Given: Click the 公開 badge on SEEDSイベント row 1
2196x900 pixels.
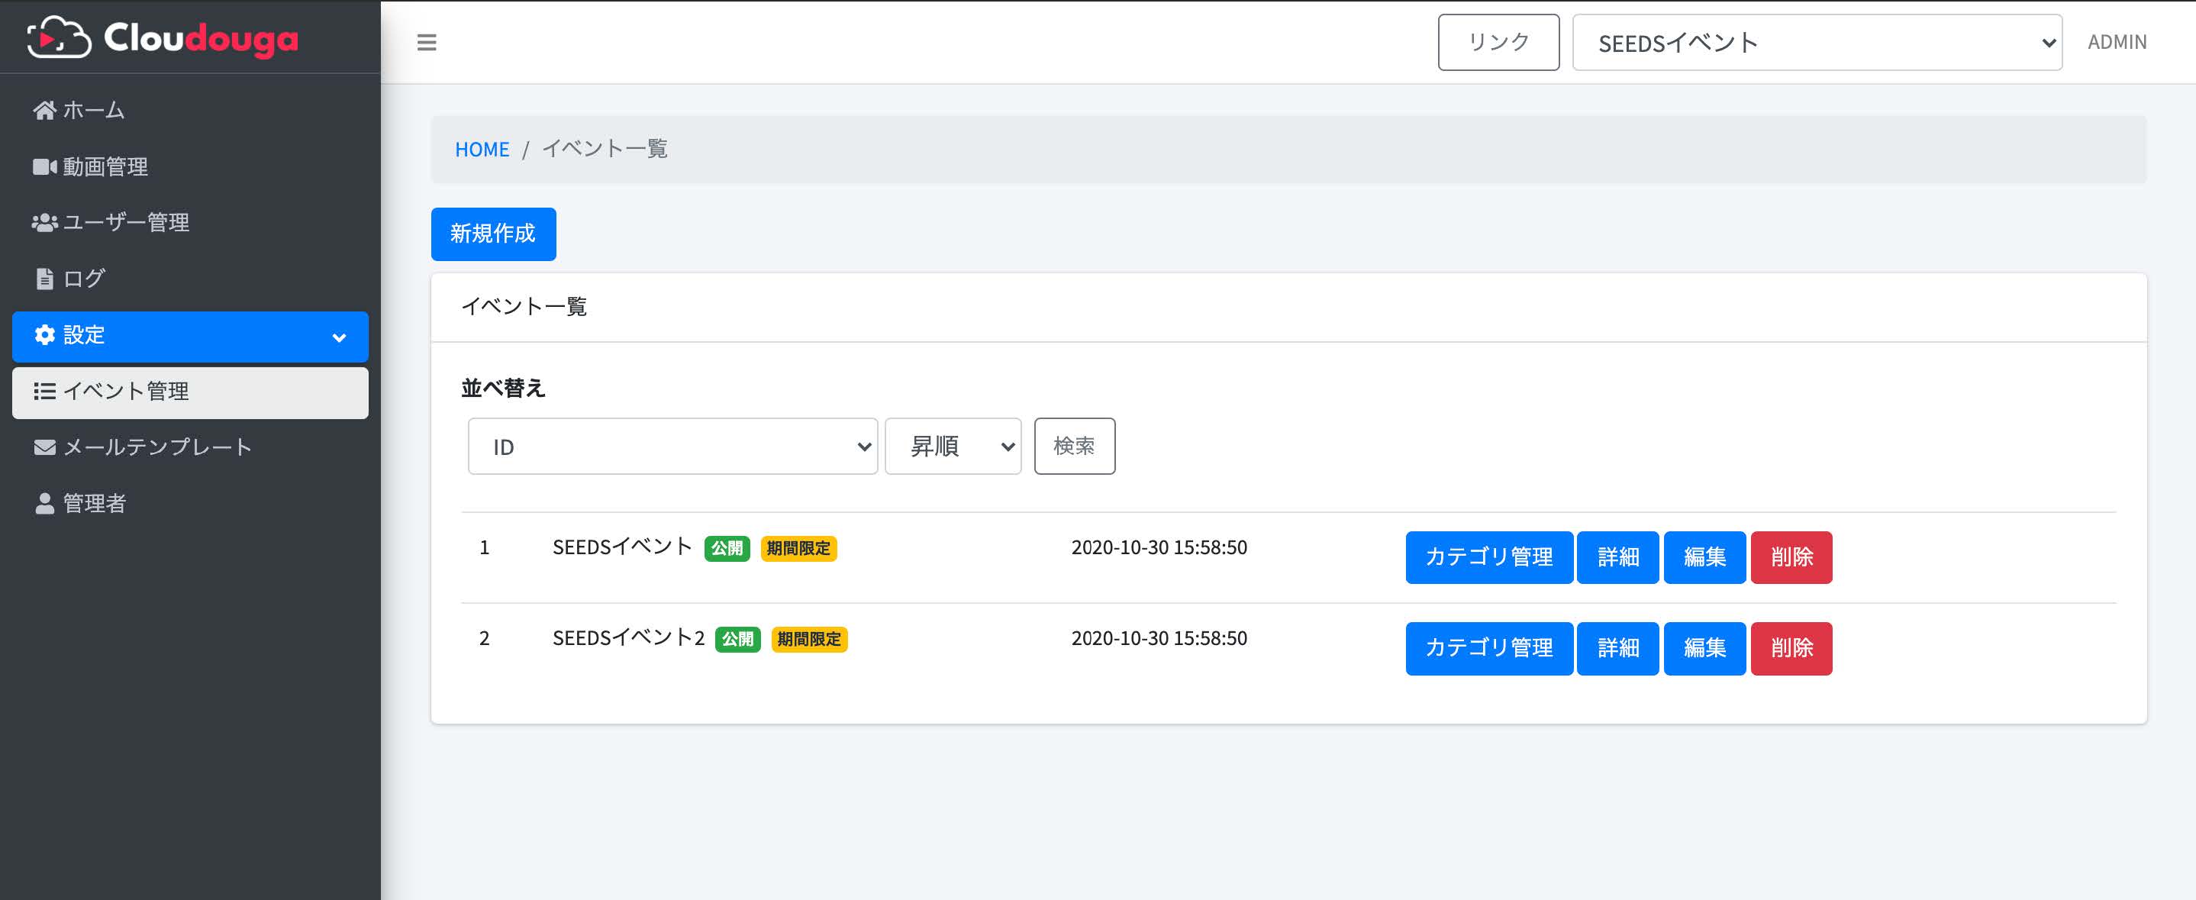Looking at the screenshot, I should 727,548.
